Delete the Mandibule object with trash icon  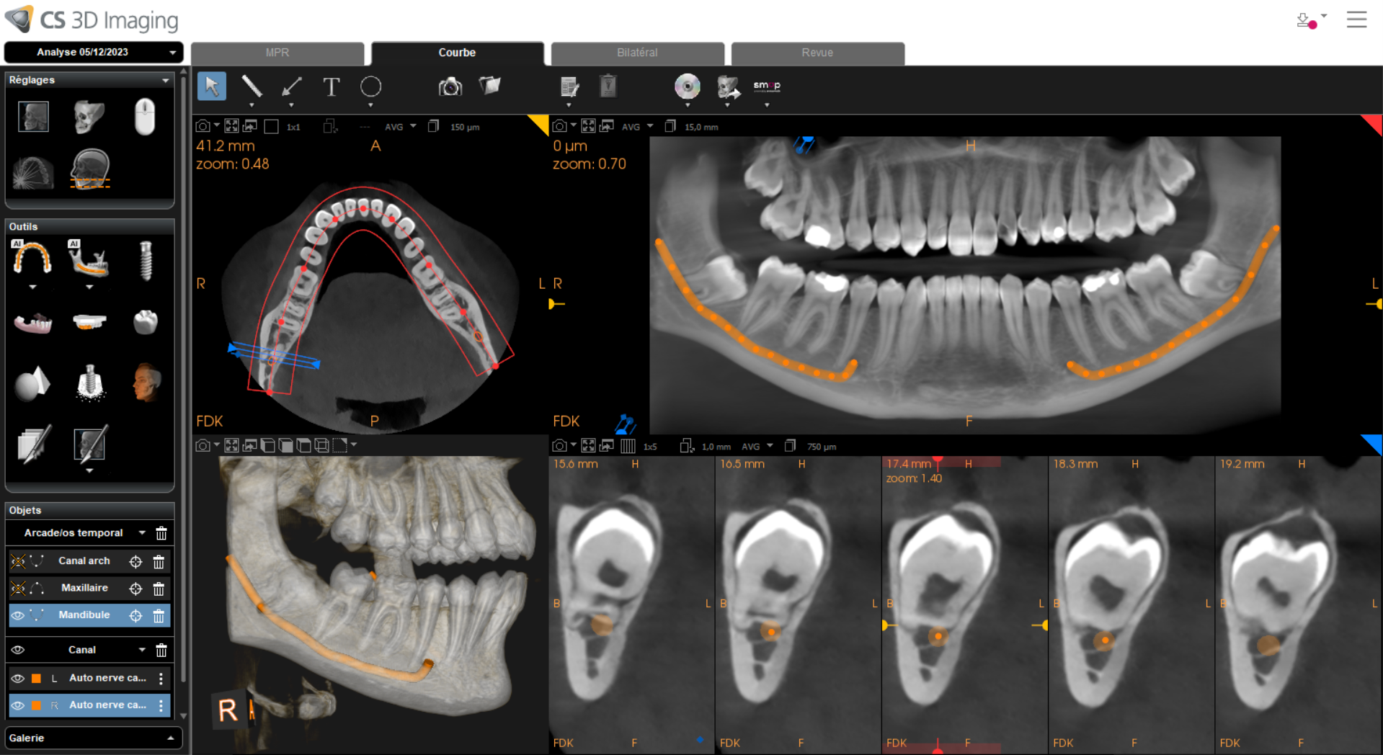159,615
